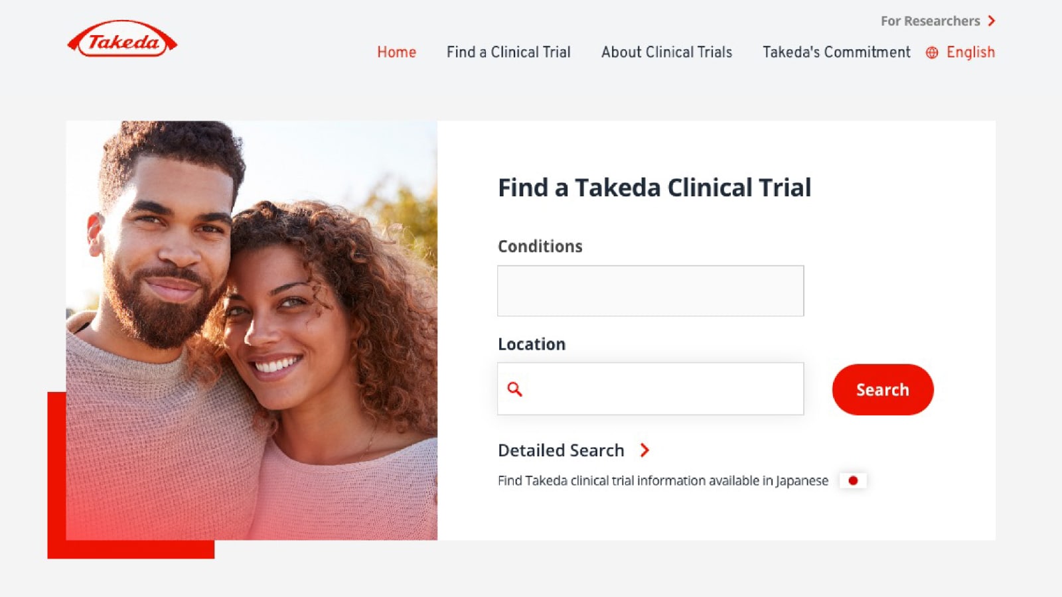Viewport: 1062px width, 597px height.
Task: Follow the For Researchers link
Action: click(930, 21)
